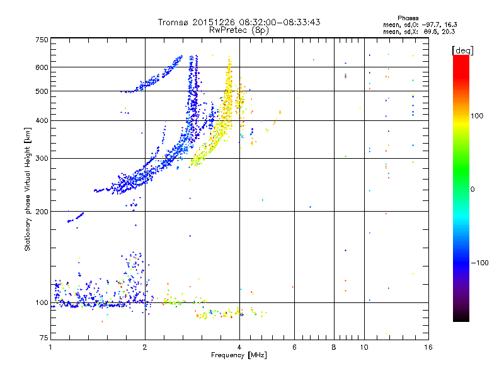Screen dimensions: 504x378
Task: Click the x-axis tick label '2'
Action: [145, 347]
